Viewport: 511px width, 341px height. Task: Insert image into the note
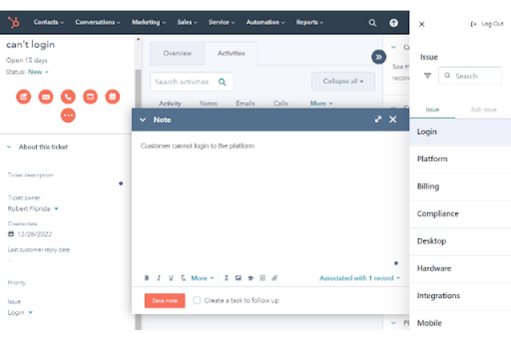[x=238, y=278]
